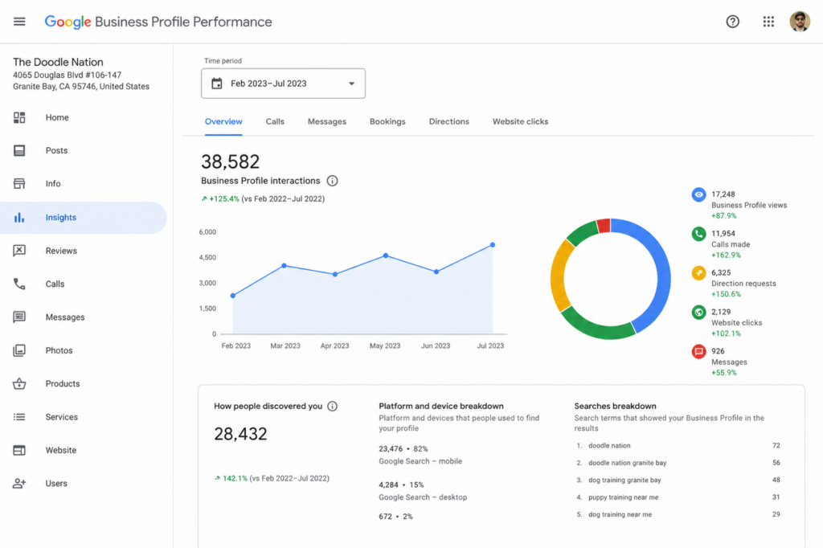Click the 28,432 discovery count
The image size is (823, 548).
point(240,434)
